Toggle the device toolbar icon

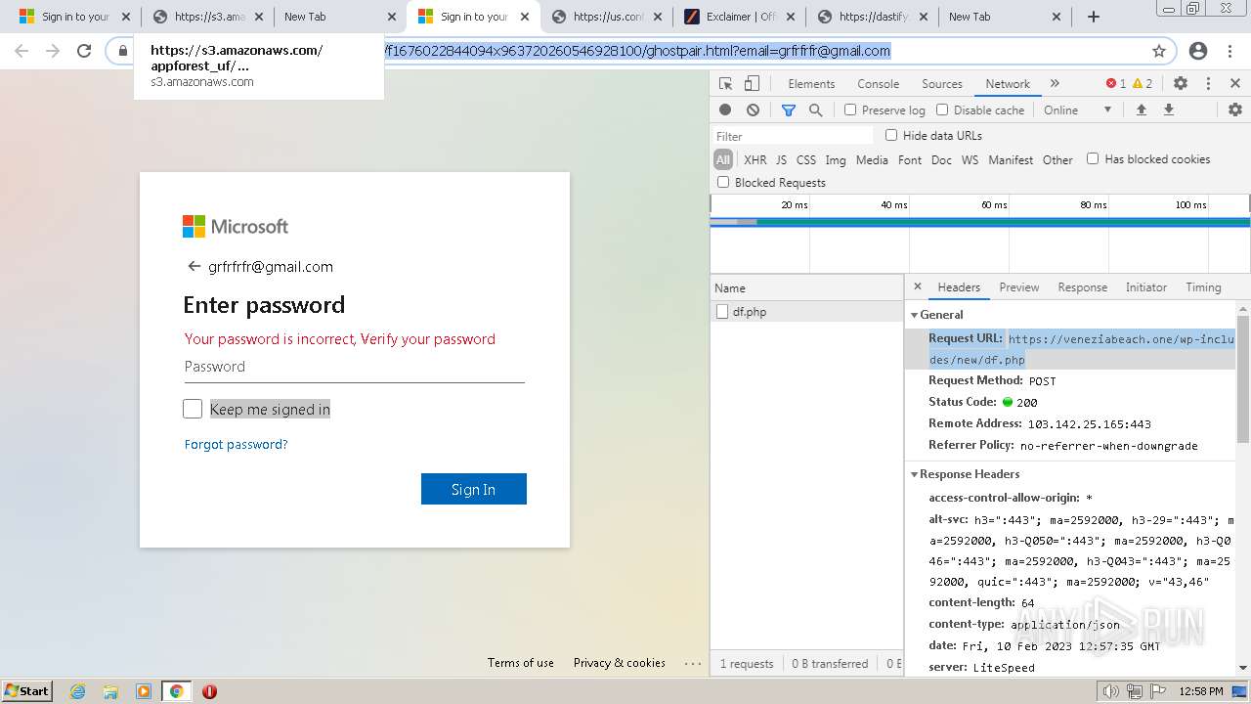coord(752,84)
